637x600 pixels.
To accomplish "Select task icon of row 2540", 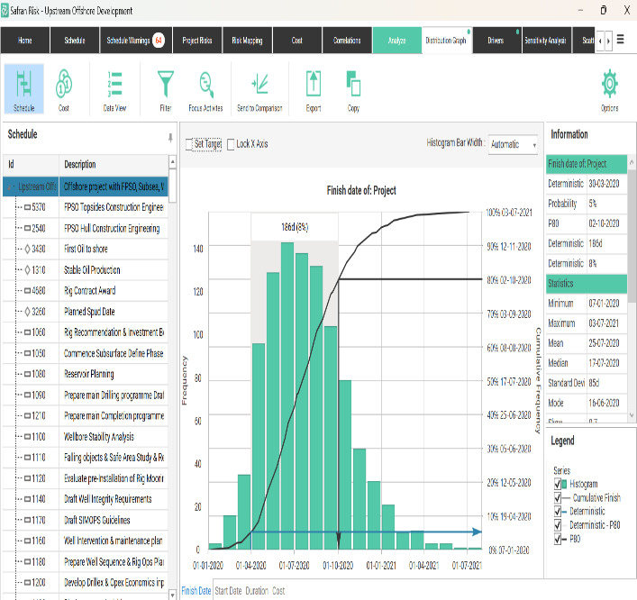I will 28,228.
